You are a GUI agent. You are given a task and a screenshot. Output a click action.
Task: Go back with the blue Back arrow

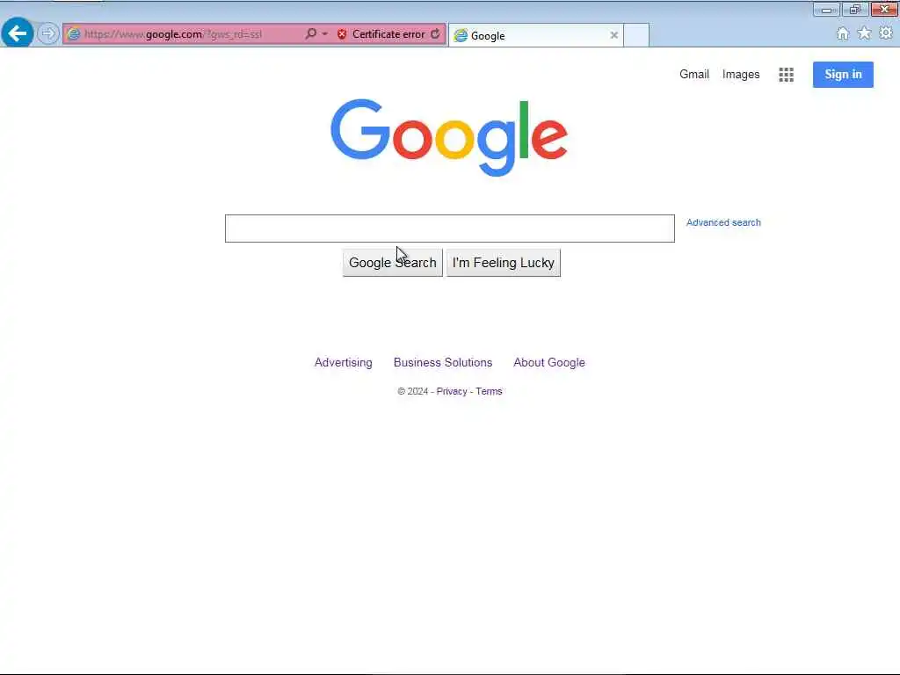pos(18,33)
